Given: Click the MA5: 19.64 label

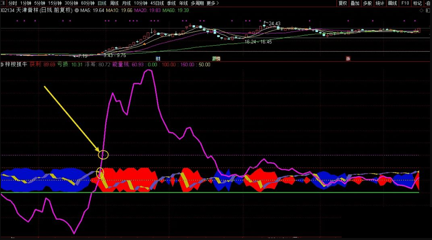Looking at the screenshot, I should point(92,10).
